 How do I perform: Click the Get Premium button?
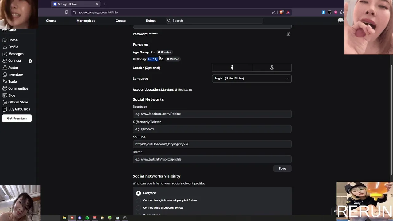pos(17,118)
